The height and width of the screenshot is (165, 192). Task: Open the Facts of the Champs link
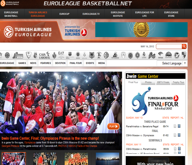pos(87,146)
